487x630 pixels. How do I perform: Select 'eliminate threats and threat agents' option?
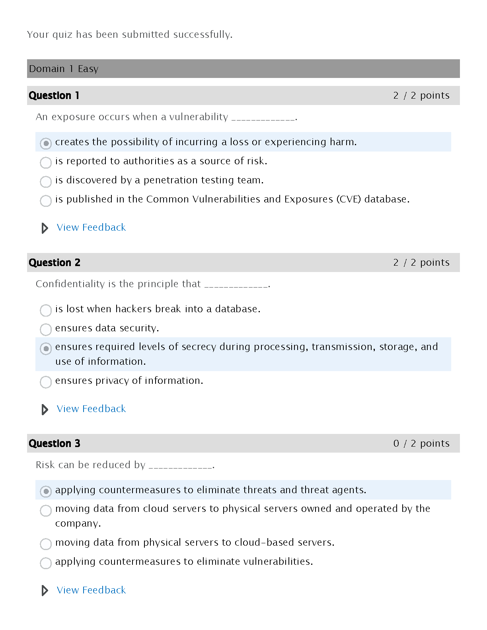[x=46, y=491]
